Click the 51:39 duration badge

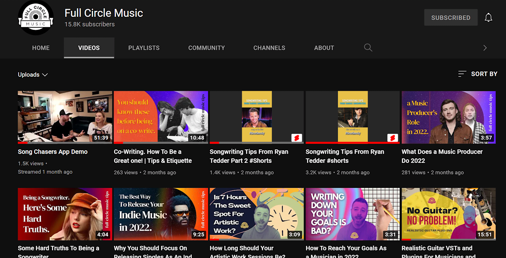[x=101, y=138]
